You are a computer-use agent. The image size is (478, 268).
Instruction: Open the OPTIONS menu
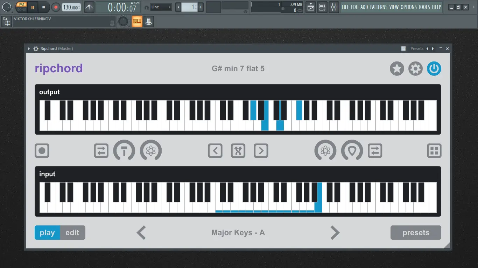click(x=409, y=7)
